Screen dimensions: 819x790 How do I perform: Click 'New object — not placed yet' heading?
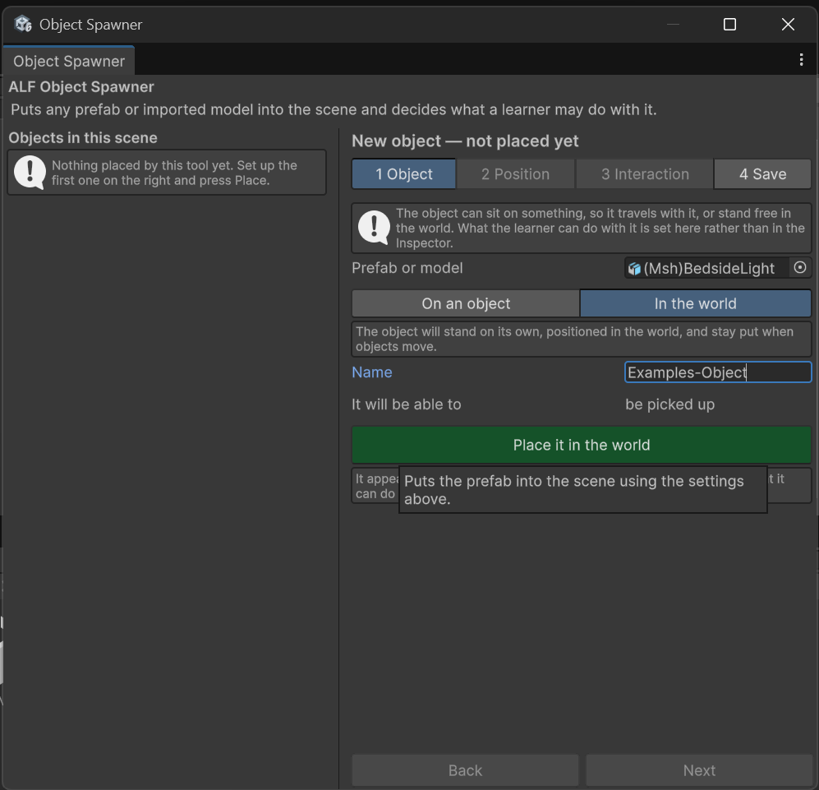click(x=465, y=141)
